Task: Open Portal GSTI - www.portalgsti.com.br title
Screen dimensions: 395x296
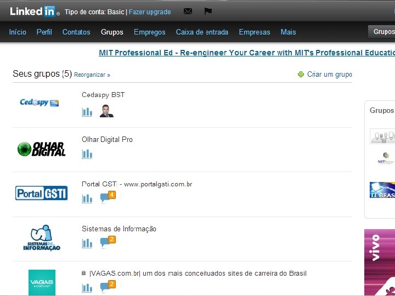Action: pos(137,184)
